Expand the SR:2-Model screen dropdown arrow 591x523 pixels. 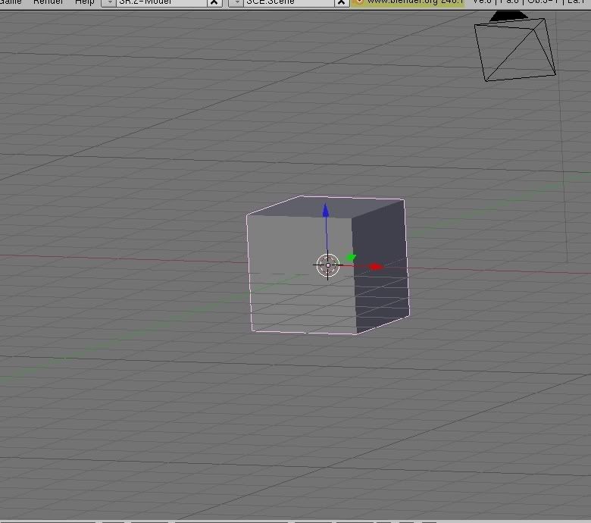click(109, 2)
